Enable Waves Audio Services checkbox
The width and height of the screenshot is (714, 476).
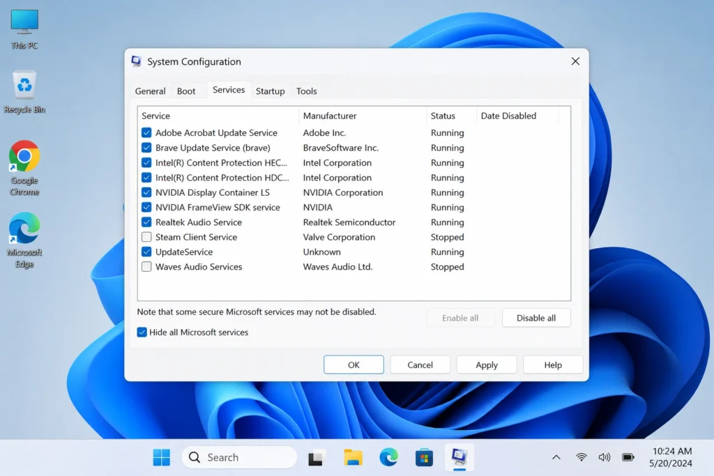click(146, 267)
